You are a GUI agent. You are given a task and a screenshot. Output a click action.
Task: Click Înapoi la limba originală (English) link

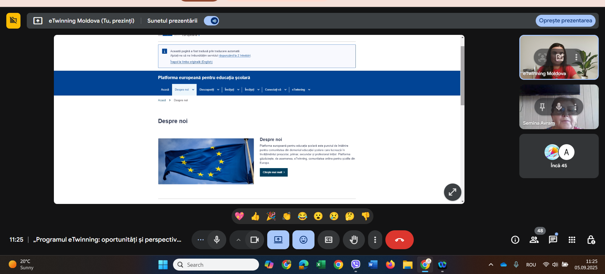click(191, 62)
